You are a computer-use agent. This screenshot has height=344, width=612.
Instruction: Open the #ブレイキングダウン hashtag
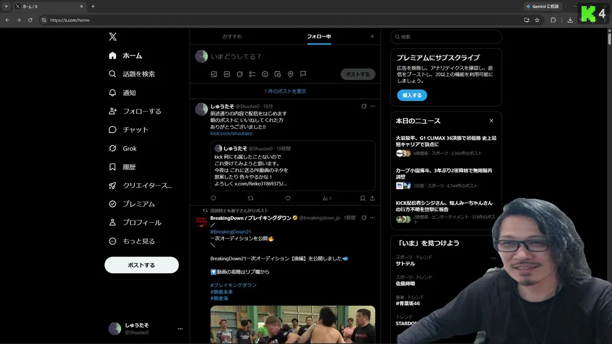(233, 285)
